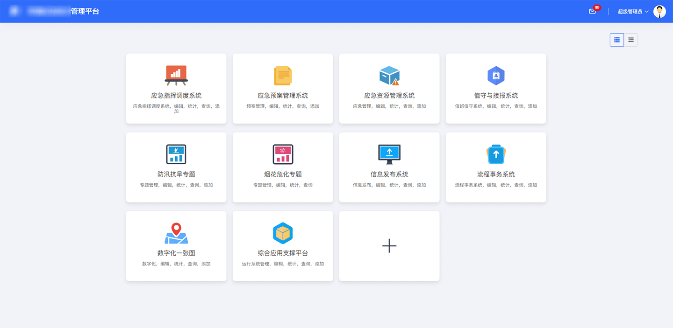Click the user avatar picture

pyautogui.click(x=659, y=12)
